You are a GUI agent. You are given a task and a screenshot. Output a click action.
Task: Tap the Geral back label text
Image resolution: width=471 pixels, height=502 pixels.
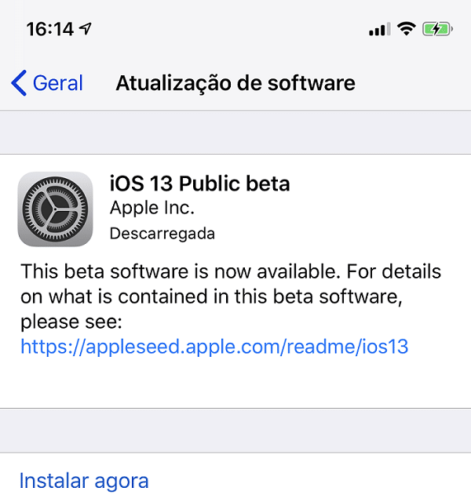58,83
